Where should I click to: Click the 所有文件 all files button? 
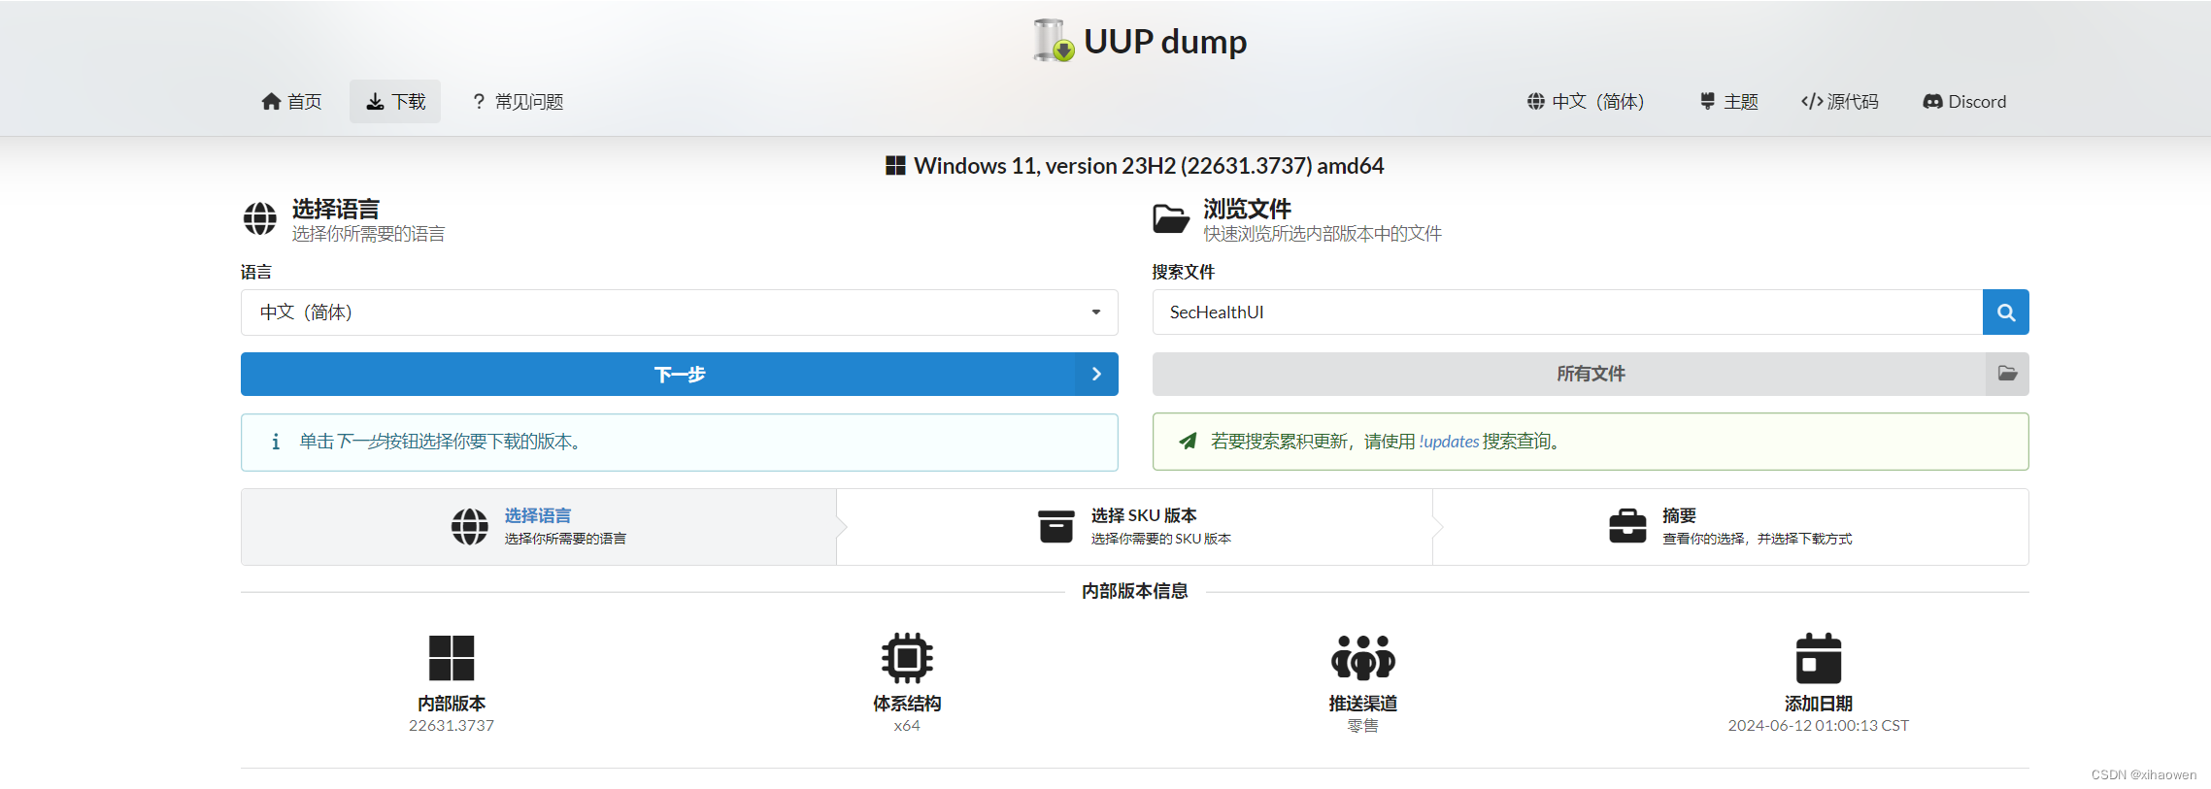click(1591, 374)
